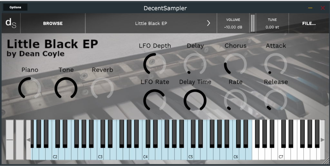Viewport: 330px width, 166px height.
Task: Click the TUNE 0.00 st control
Action: 272,23
